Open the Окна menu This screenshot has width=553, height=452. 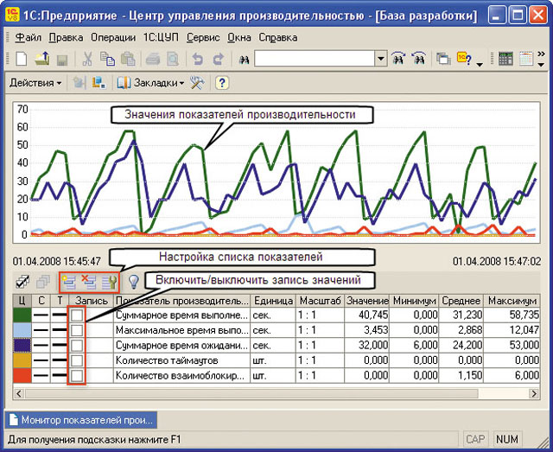click(239, 37)
